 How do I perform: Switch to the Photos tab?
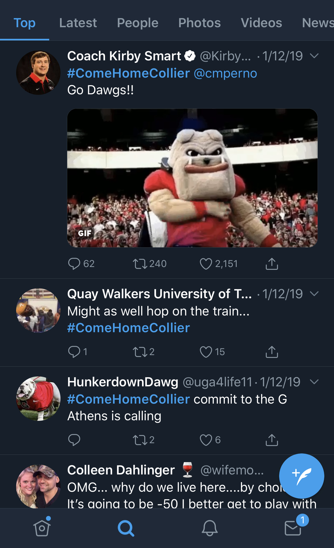coord(200,23)
